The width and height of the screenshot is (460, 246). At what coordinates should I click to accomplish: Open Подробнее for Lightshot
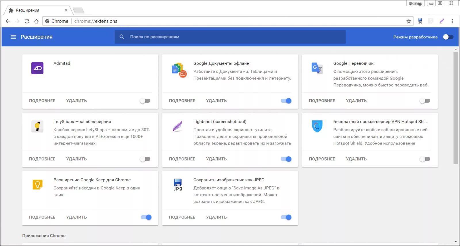tap(182, 159)
